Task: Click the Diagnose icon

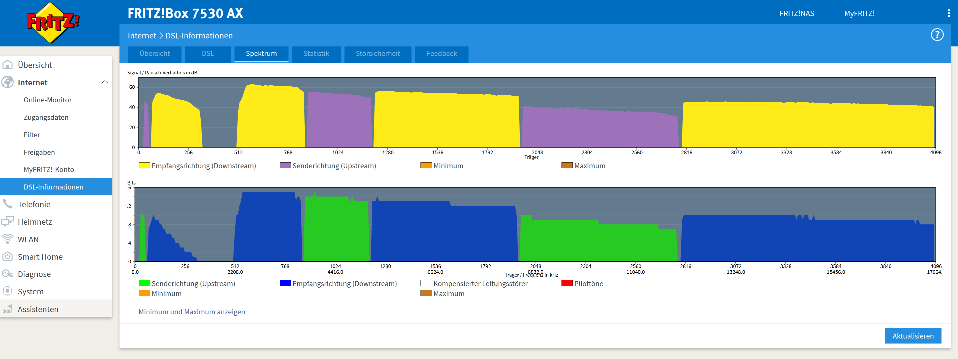Action: [x=7, y=274]
